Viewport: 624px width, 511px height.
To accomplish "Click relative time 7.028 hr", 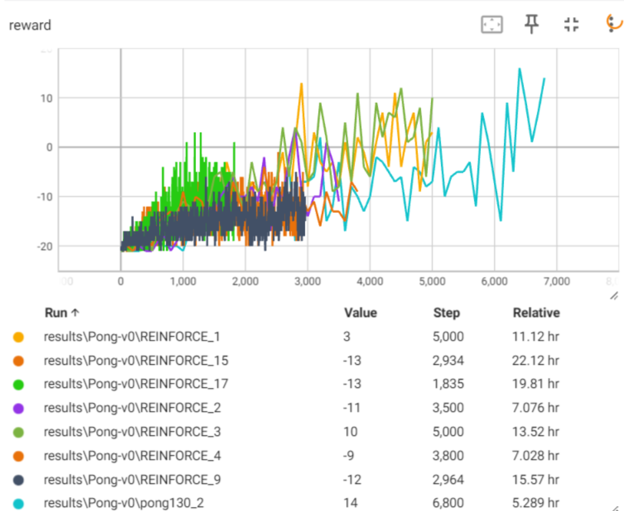I will 536,456.
